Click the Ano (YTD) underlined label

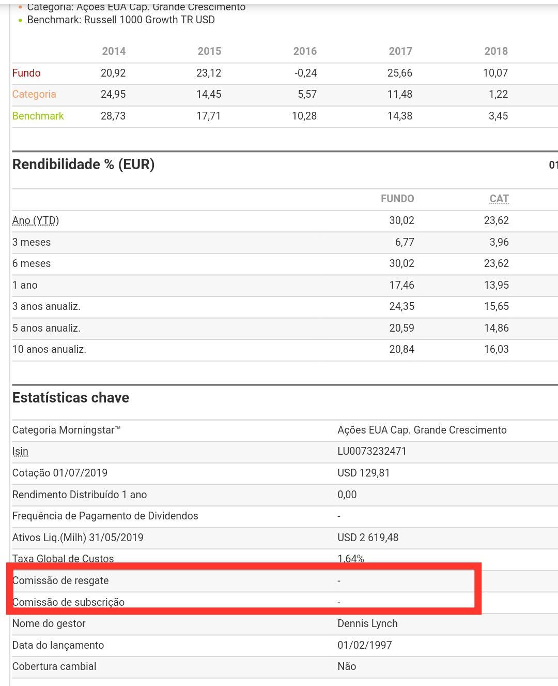36,220
